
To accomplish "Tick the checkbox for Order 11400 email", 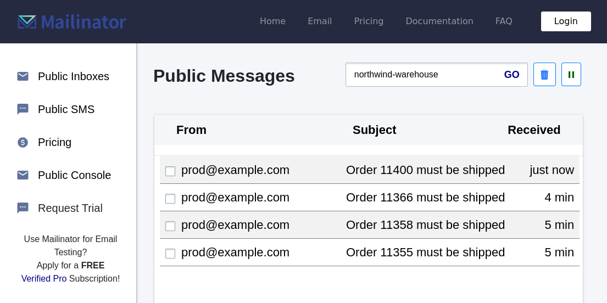I will [x=170, y=171].
